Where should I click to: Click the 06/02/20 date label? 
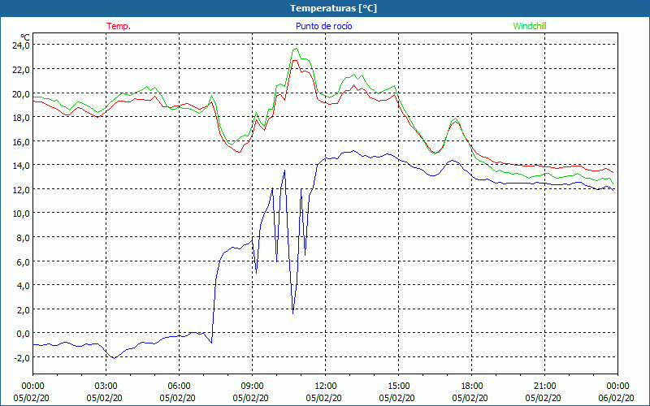click(616, 398)
